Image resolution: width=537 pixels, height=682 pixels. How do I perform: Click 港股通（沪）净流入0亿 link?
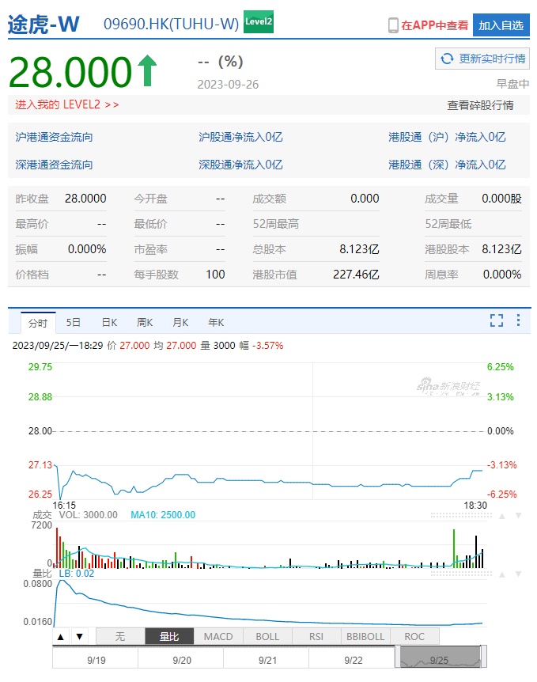tap(447, 137)
